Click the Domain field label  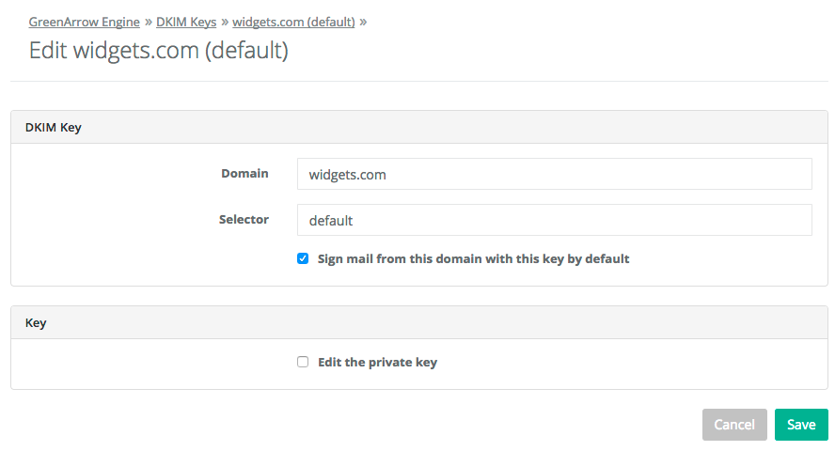click(x=244, y=173)
